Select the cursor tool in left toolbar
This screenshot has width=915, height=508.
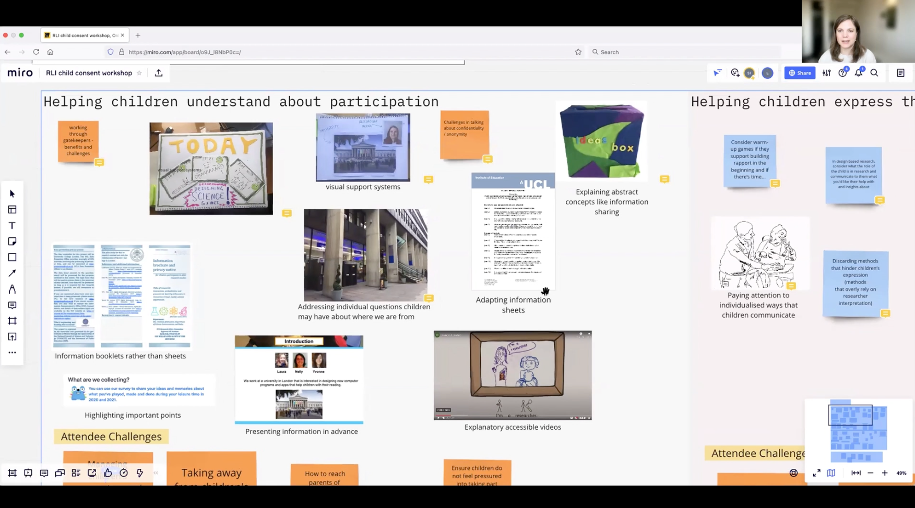pos(12,193)
